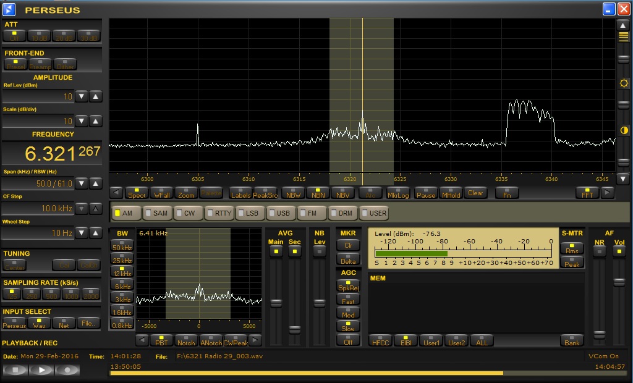Click the Zoom display button
Screen dimensions: 633x383
pyautogui.click(x=186, y=193)
